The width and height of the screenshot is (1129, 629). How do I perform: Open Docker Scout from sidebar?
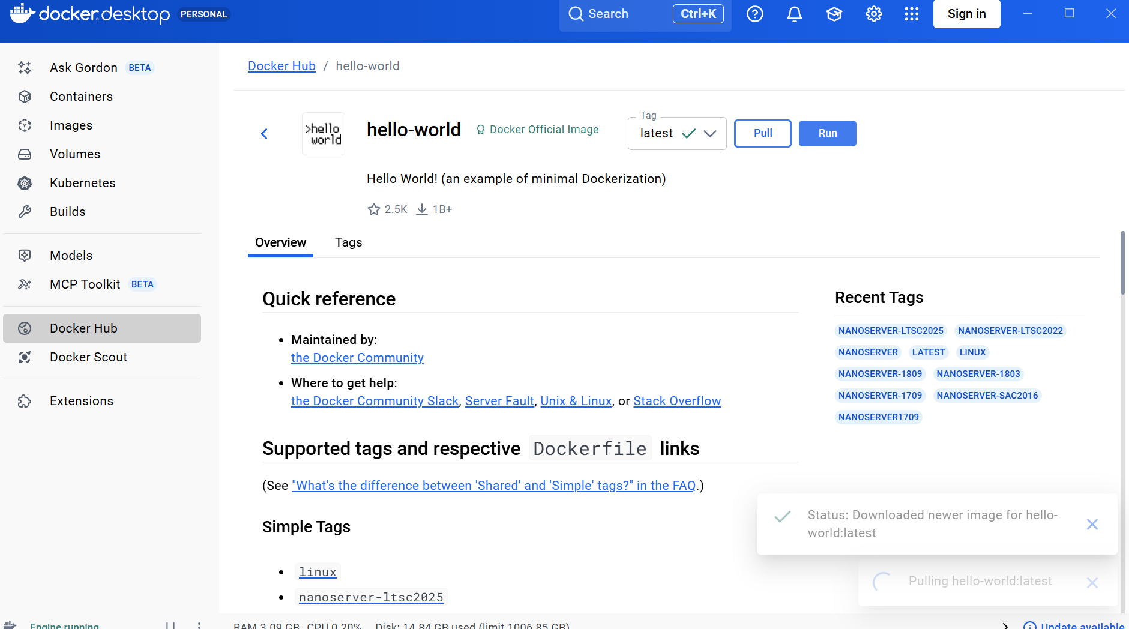[x=88, y=357]
